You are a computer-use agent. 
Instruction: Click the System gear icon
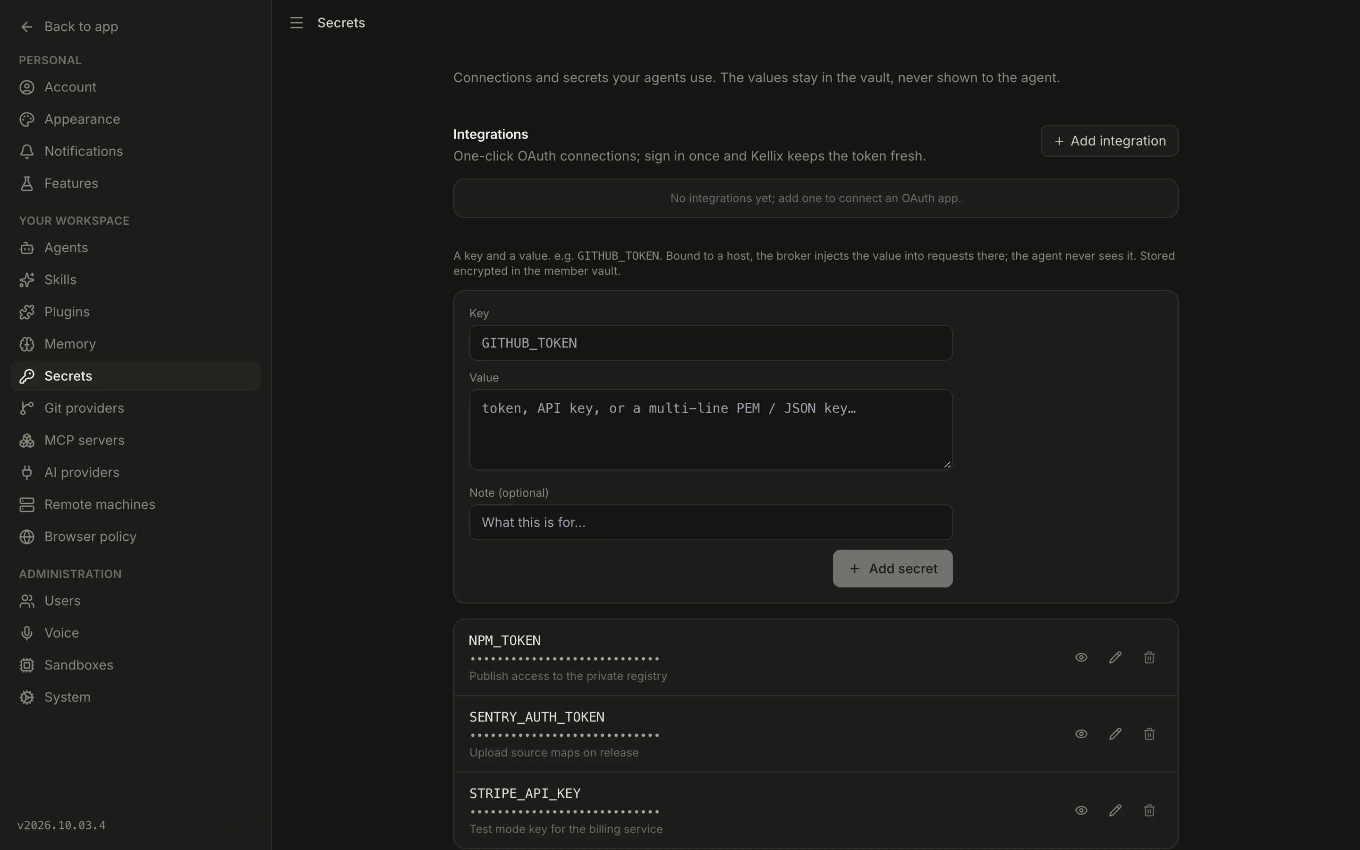26,697
